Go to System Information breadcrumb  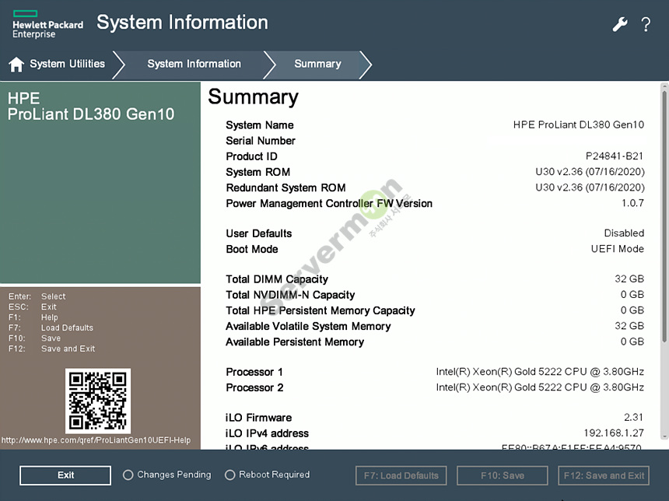click(x=194, y=64)
